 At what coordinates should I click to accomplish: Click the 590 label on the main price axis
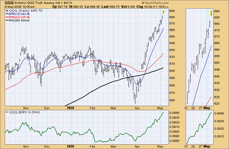[172, 78]
